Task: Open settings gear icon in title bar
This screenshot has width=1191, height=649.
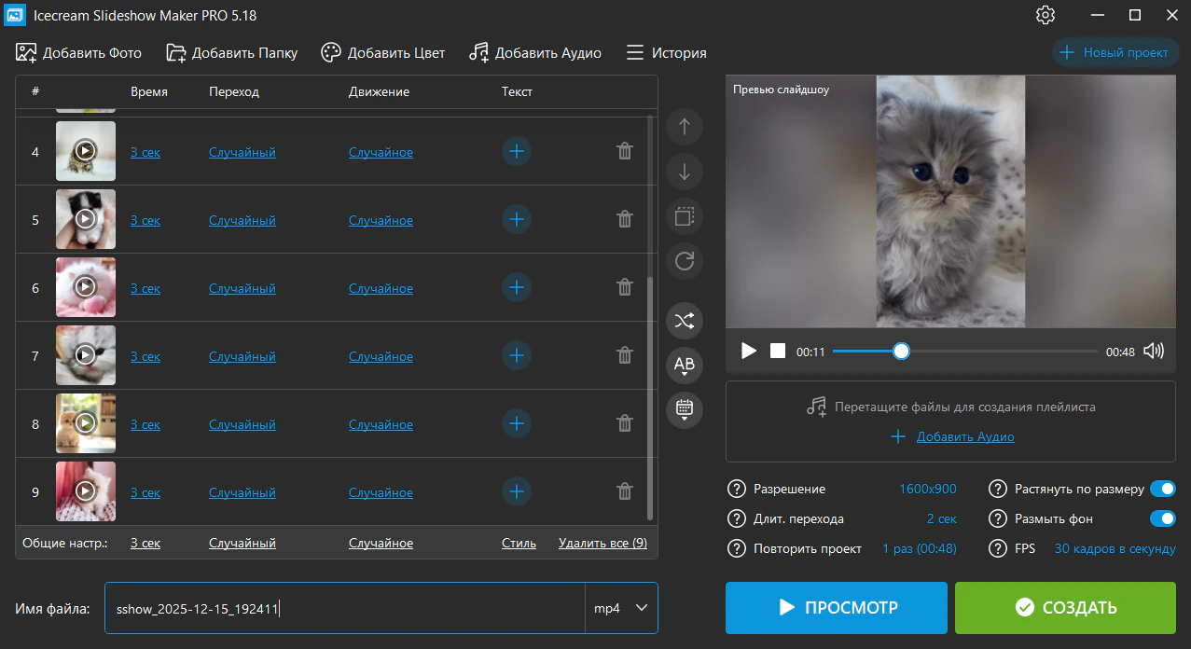Action: tap(1045, 15)
